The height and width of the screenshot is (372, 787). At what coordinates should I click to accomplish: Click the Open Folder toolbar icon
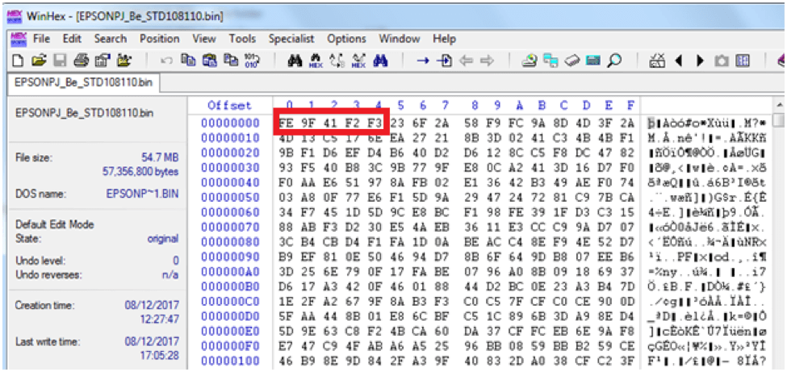123,61
